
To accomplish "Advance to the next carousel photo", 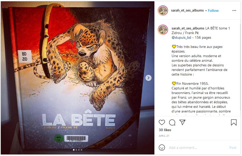I will (148, 78).
